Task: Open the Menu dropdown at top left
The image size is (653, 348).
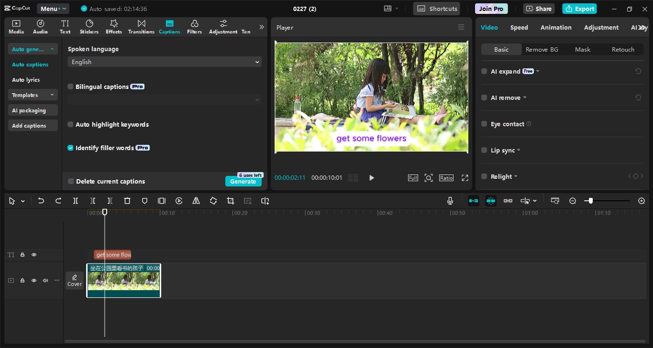Action: 53,8
